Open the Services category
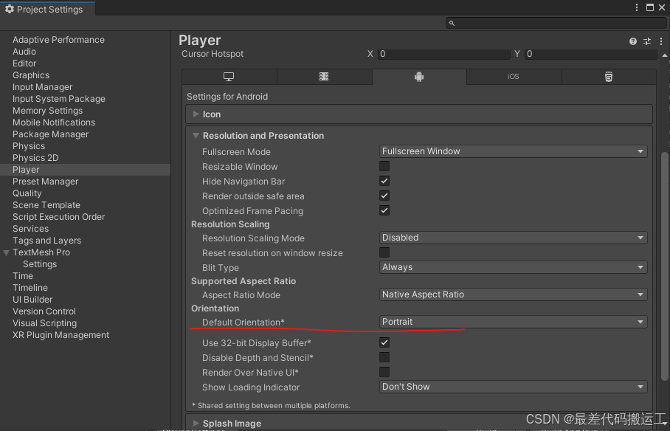This screenshot has width=670, height=431. pyautogui.click(x=30, y=229)
